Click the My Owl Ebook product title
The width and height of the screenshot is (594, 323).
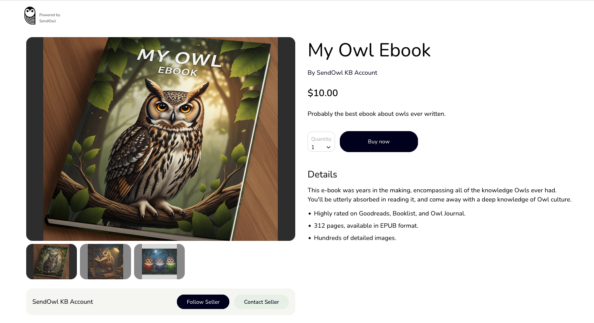pyautogui.click(x=369, y=50)
